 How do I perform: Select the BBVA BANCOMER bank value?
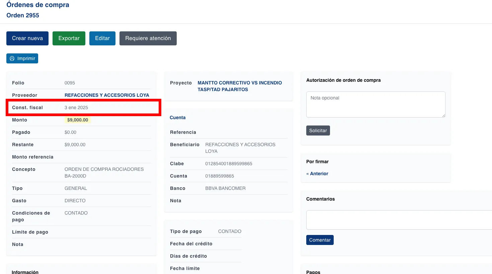pos(225,188)
